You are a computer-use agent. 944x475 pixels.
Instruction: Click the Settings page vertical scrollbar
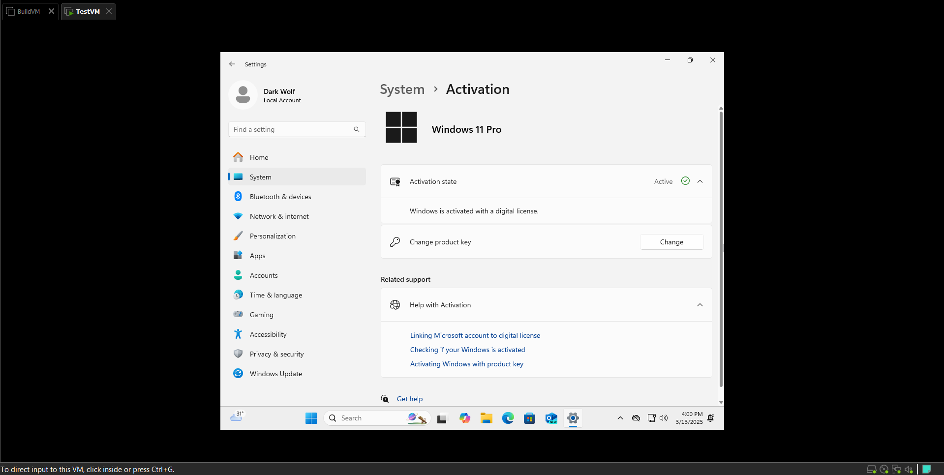coord(721,249)
